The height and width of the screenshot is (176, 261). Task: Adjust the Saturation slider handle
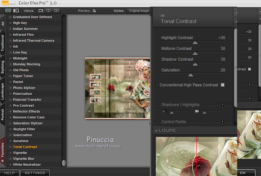pos(191,75)
